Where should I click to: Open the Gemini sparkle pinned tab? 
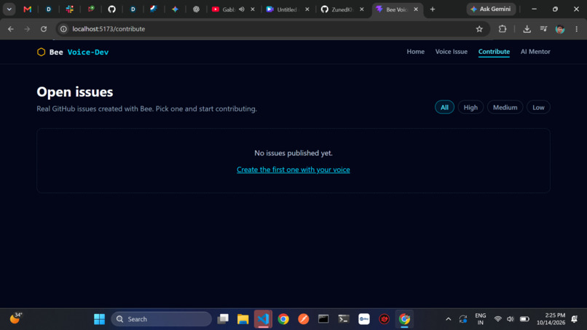tap(175, 9)
